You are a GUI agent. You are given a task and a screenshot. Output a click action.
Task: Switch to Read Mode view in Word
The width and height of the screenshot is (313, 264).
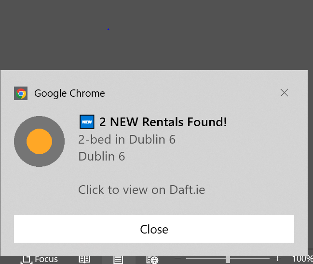click(x=84, y=260)
